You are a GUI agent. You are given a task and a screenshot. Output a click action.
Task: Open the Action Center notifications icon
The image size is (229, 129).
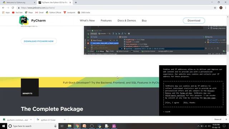tap(224, 126)
